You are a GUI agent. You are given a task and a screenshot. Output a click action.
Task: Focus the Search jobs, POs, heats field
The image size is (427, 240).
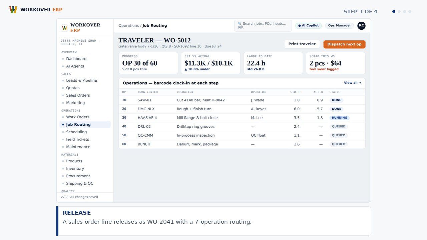click(x=263, y=26)
